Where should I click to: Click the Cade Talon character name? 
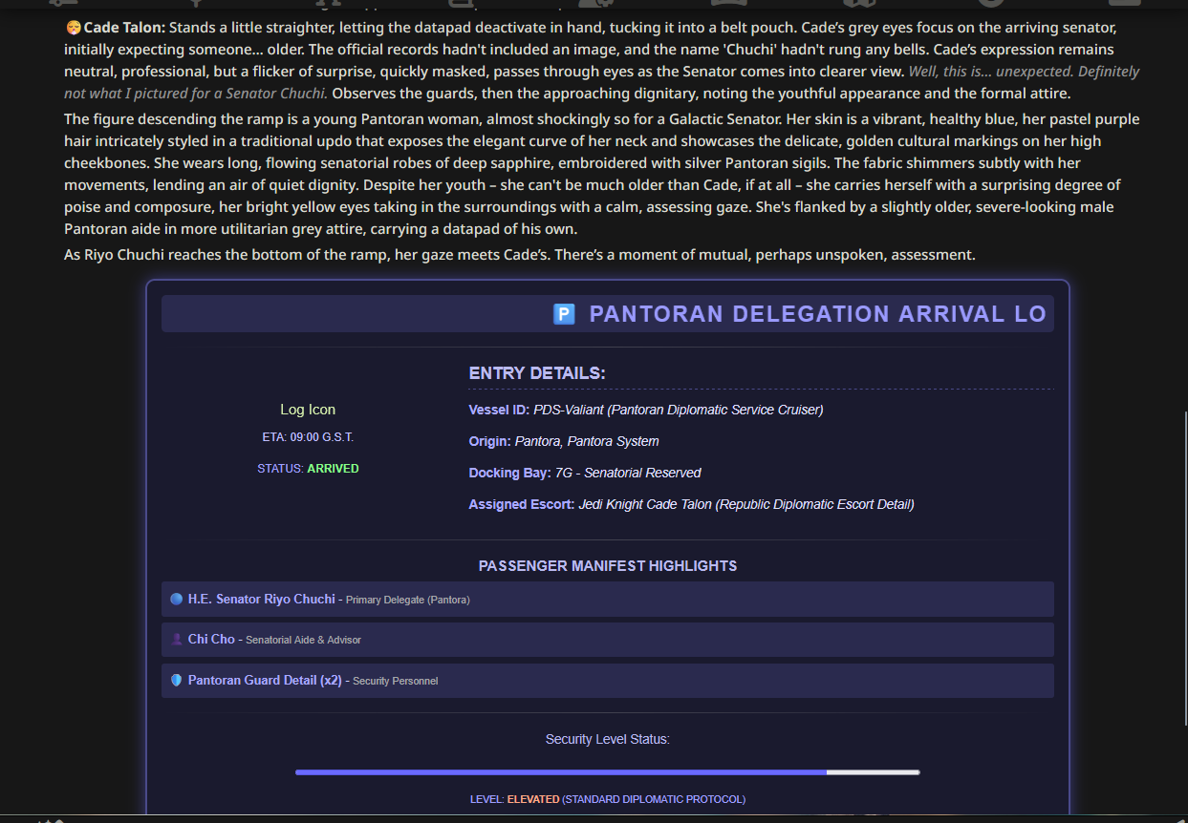[x=124, y=28]
